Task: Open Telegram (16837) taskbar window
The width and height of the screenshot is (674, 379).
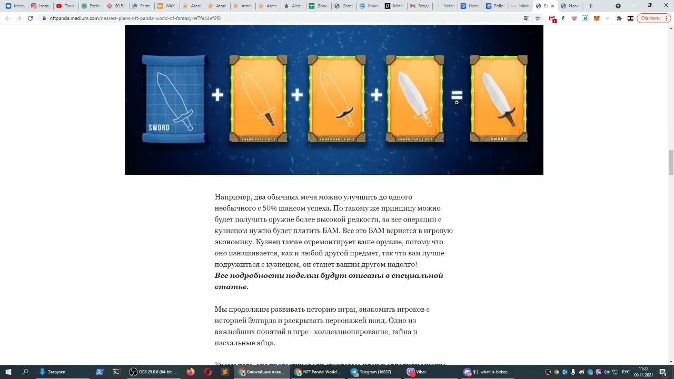Action: pyautogui.click(x=374, y=372)
